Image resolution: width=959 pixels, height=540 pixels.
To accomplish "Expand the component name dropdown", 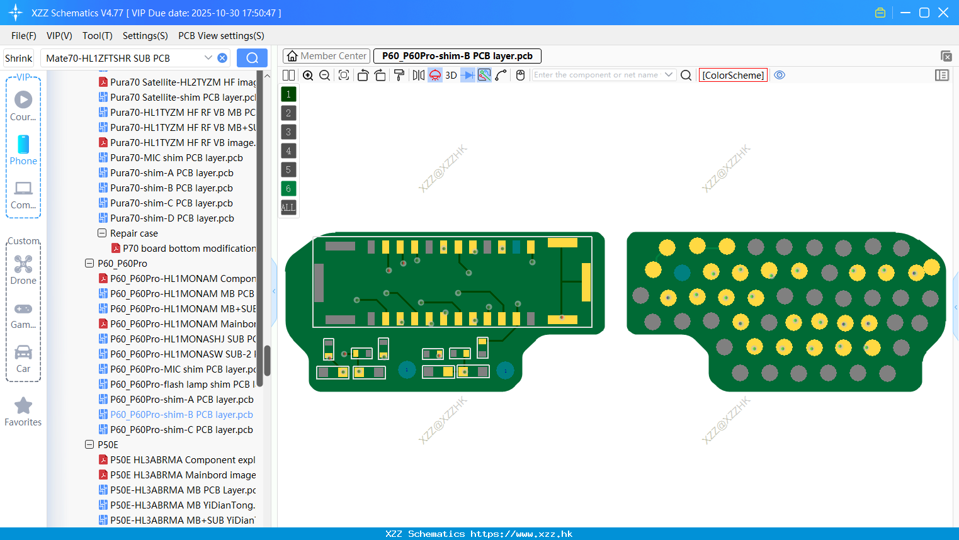I will pyautogui.click(x=669, y=75).
